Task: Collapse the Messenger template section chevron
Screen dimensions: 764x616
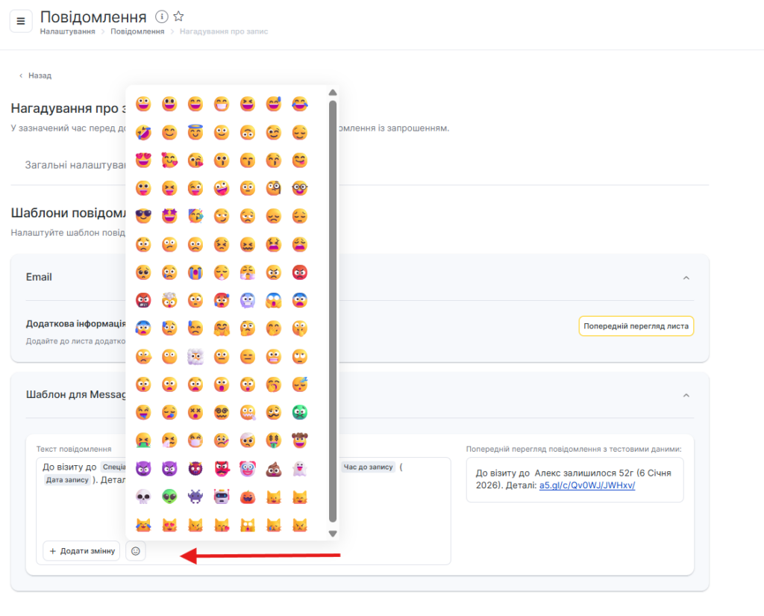Action: (x=686, y=395)
